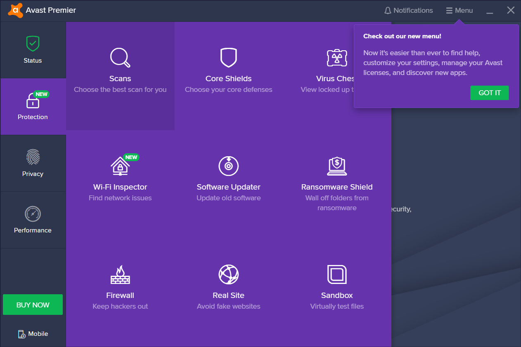Image resolution: width=521 pixels, height=347 pixels.
Task: Open Sandbox with its square icon
Action: pyautogui.click(x=337, y=274)
